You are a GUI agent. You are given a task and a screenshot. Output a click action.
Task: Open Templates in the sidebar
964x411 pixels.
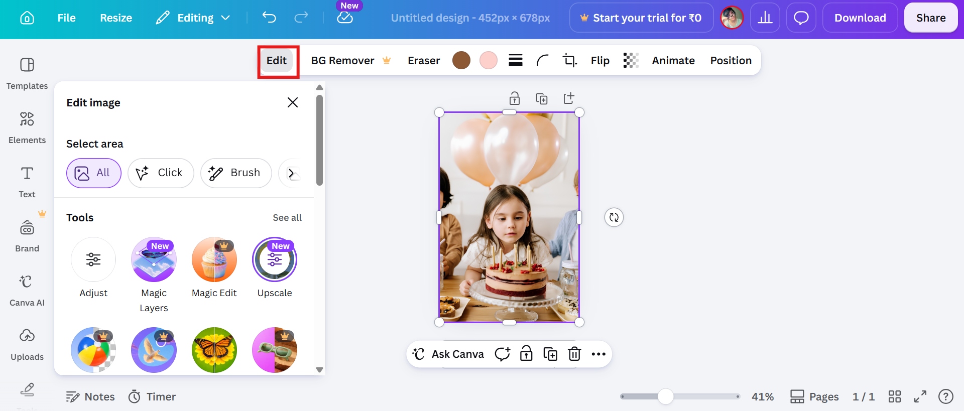point(27,73)
